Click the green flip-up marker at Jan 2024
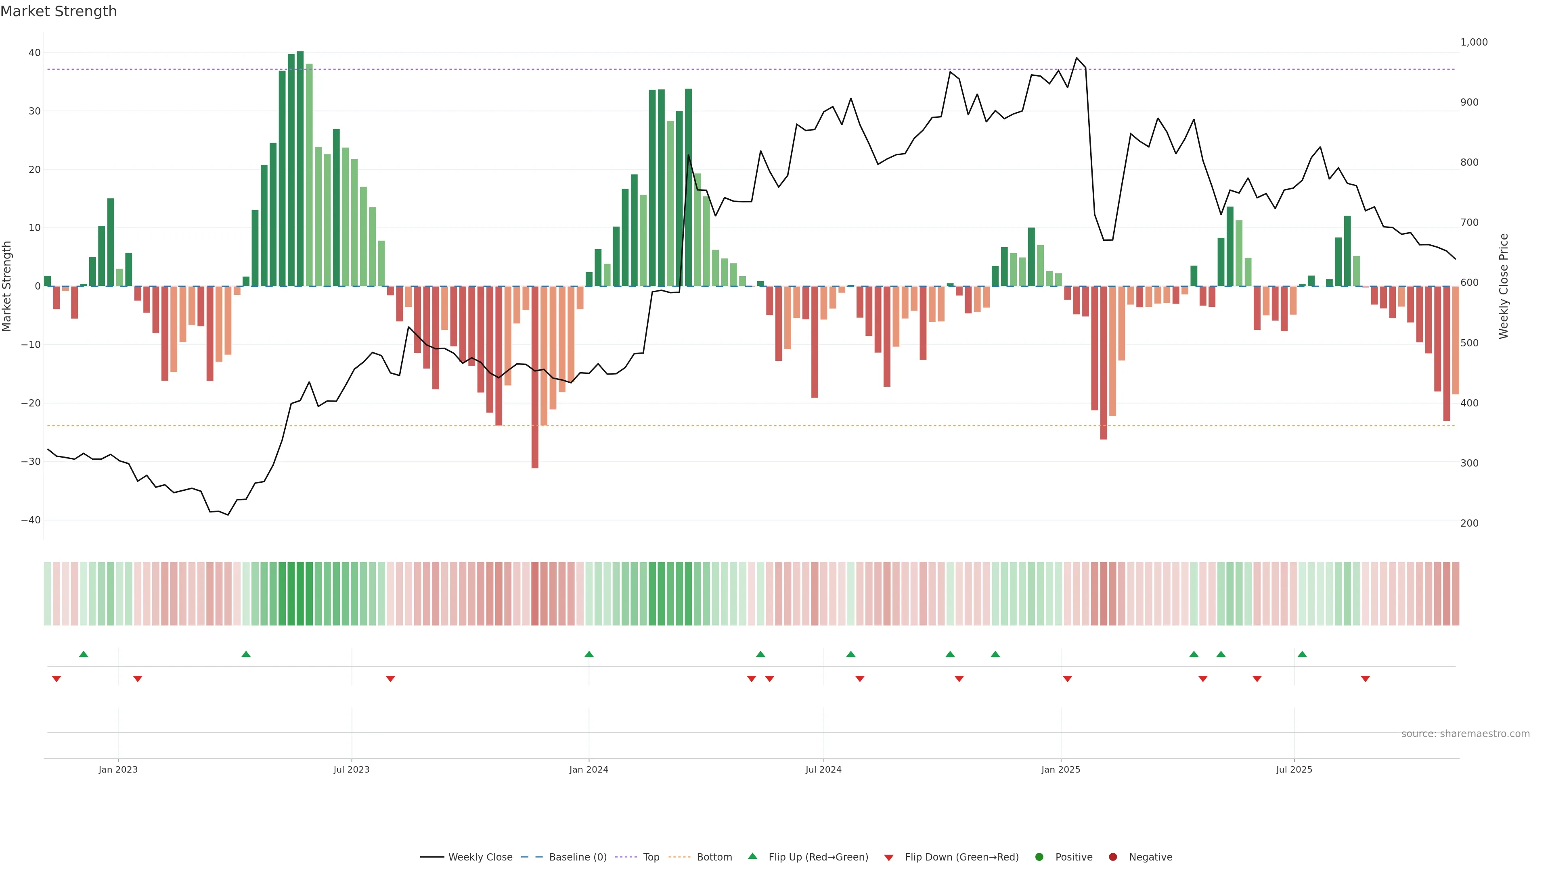The width and height of the screenshot is (1550, 871). point(589,654)
